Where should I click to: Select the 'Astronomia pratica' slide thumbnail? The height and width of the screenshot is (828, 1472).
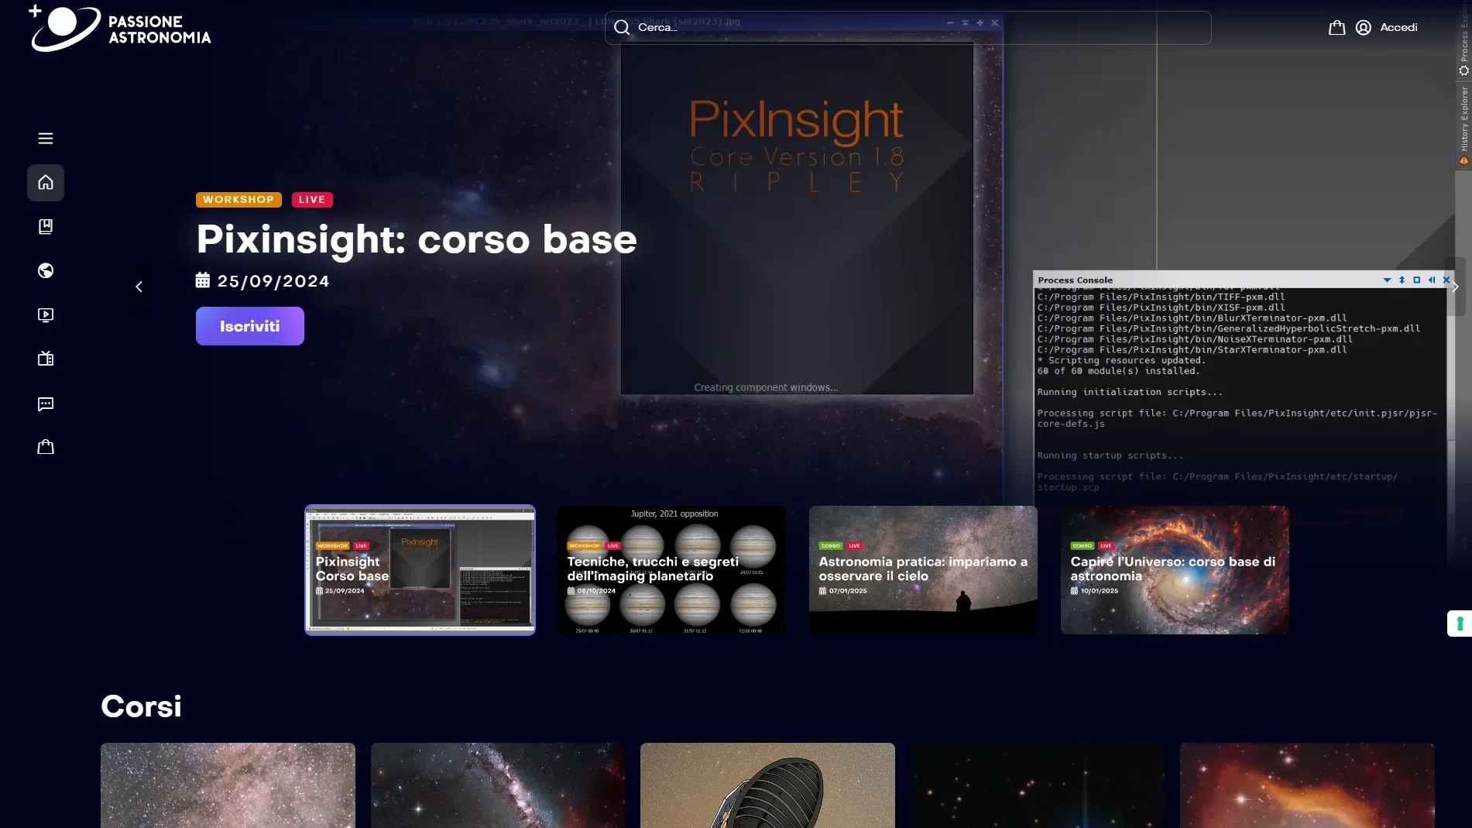923,570
